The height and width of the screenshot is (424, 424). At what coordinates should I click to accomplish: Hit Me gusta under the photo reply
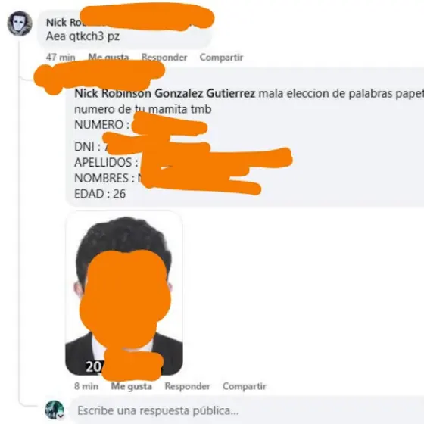[x=132, y=386]
